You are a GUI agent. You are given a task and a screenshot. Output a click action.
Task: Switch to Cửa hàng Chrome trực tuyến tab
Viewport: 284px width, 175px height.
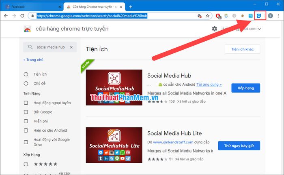(x=94, y=7)
